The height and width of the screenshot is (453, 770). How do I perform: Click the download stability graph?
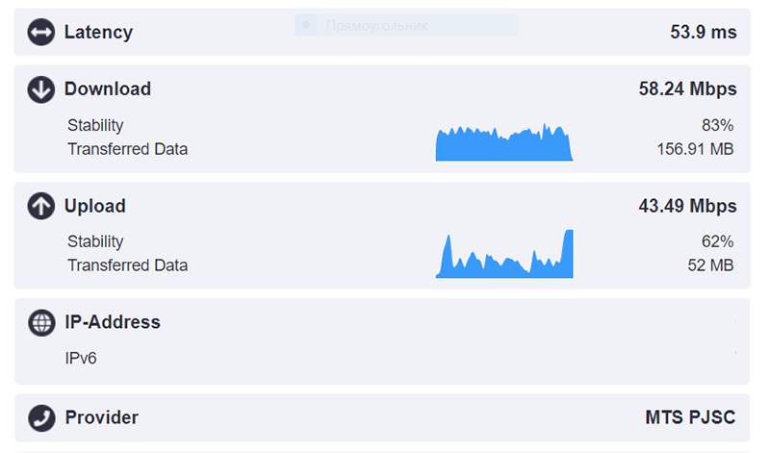coord(504,144)
